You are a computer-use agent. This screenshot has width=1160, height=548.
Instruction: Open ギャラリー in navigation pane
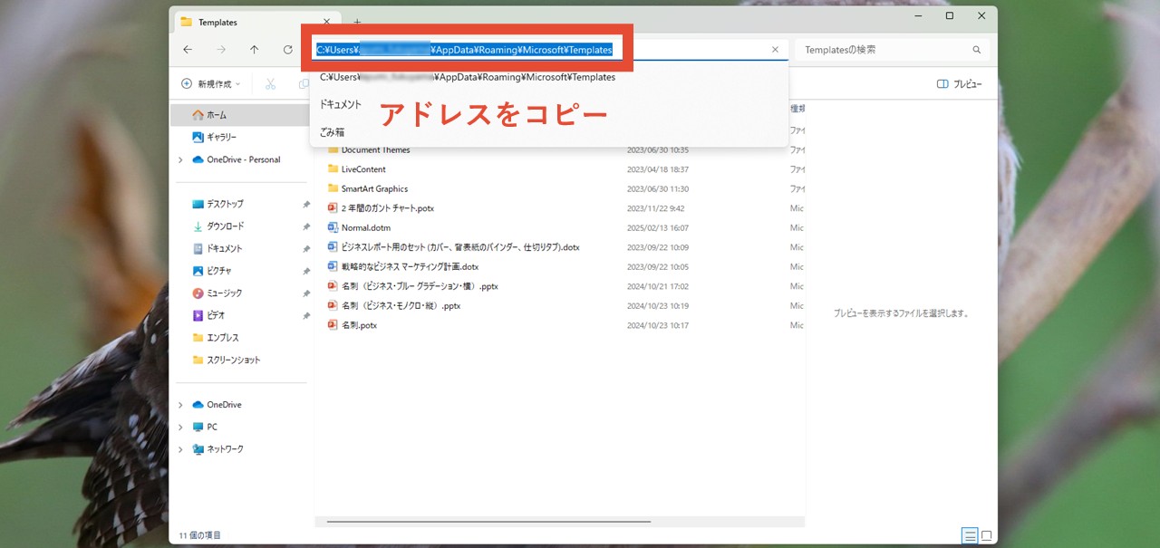(221, 137)
